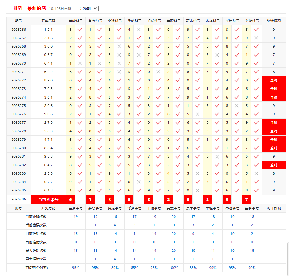Click the 最大连对次数 value 11 for 木槿杀号
289x276 pixels.
[x=213, y=251]
